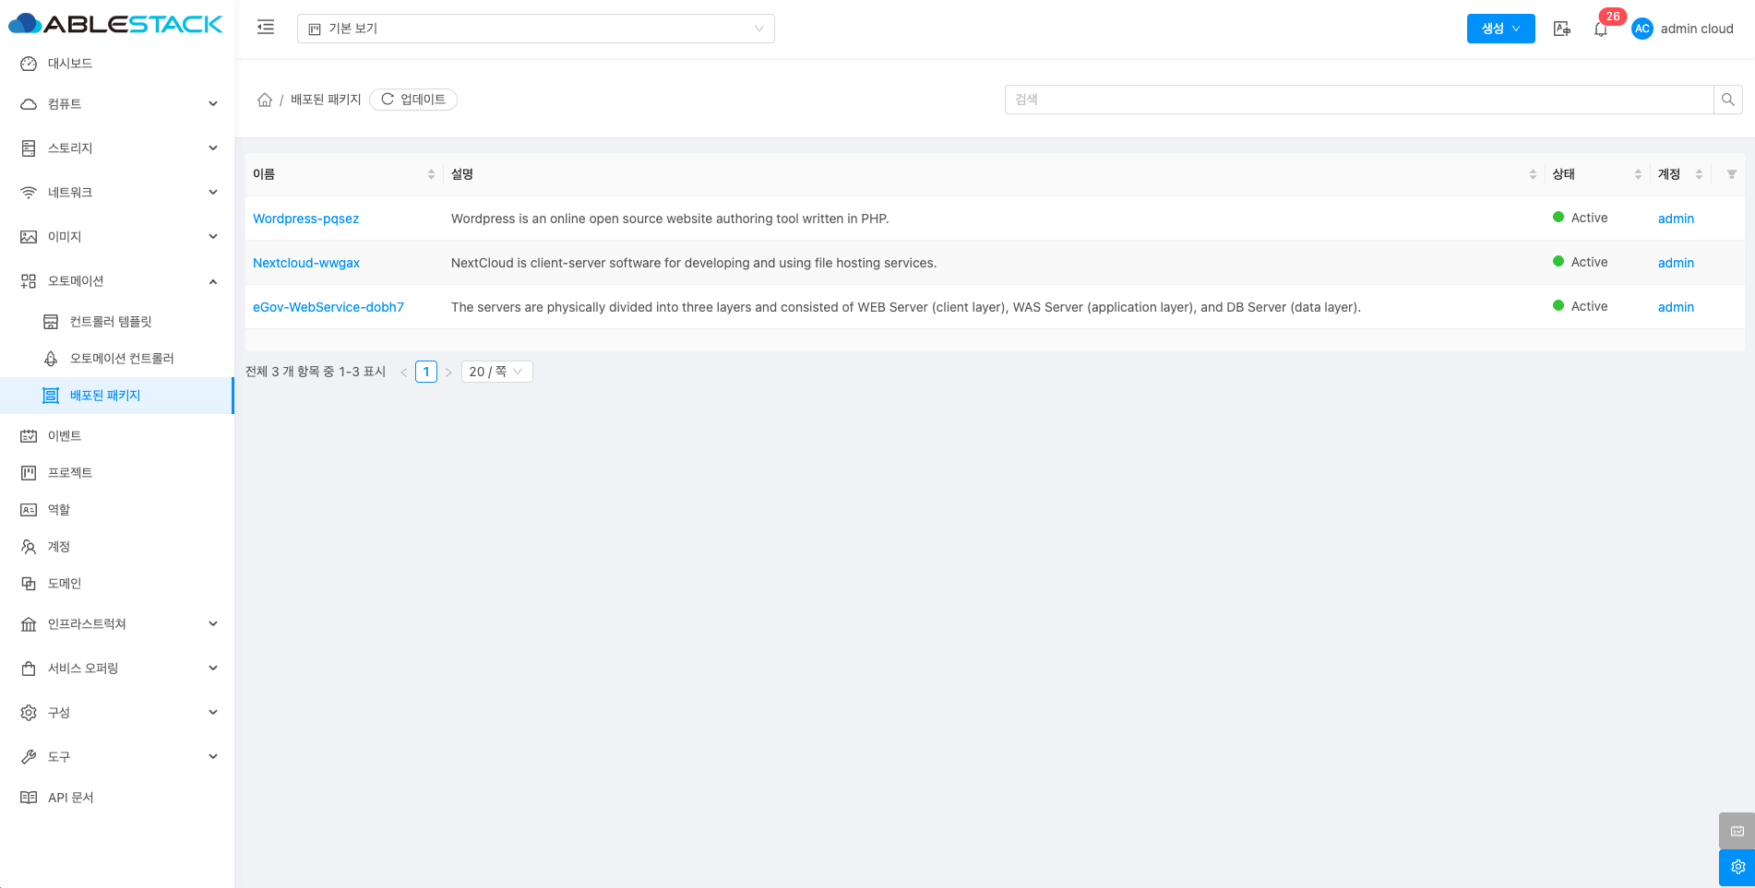Click the admin cloud user name
This screenshot has height=888, width=1755.
pyautogui.click(x=1697, y=29)
